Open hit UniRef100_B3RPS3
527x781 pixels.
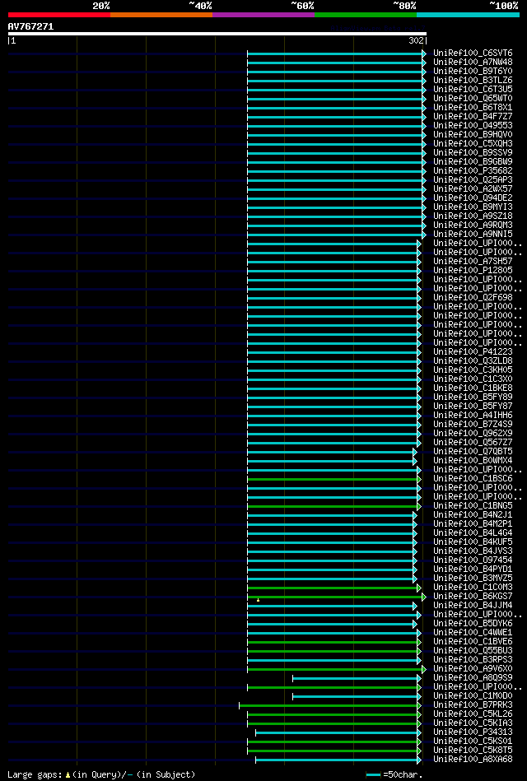[473, 660]
